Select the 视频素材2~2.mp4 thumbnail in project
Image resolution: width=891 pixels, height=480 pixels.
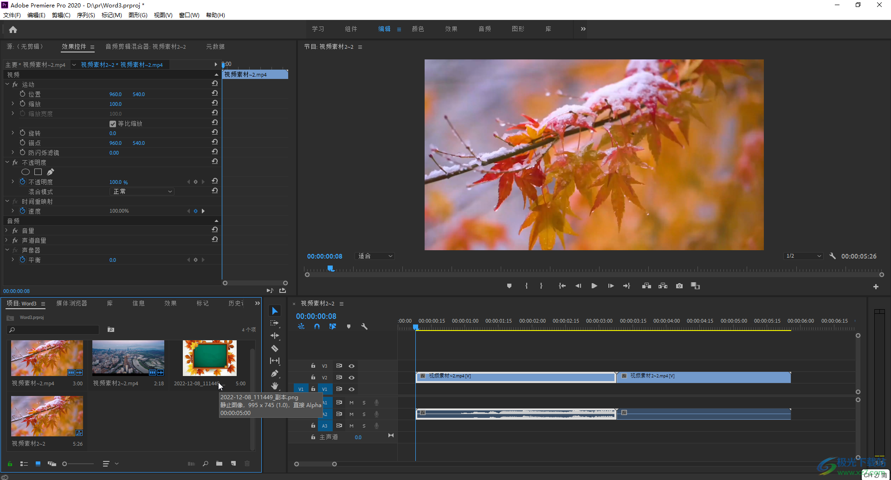pos(128,358)
